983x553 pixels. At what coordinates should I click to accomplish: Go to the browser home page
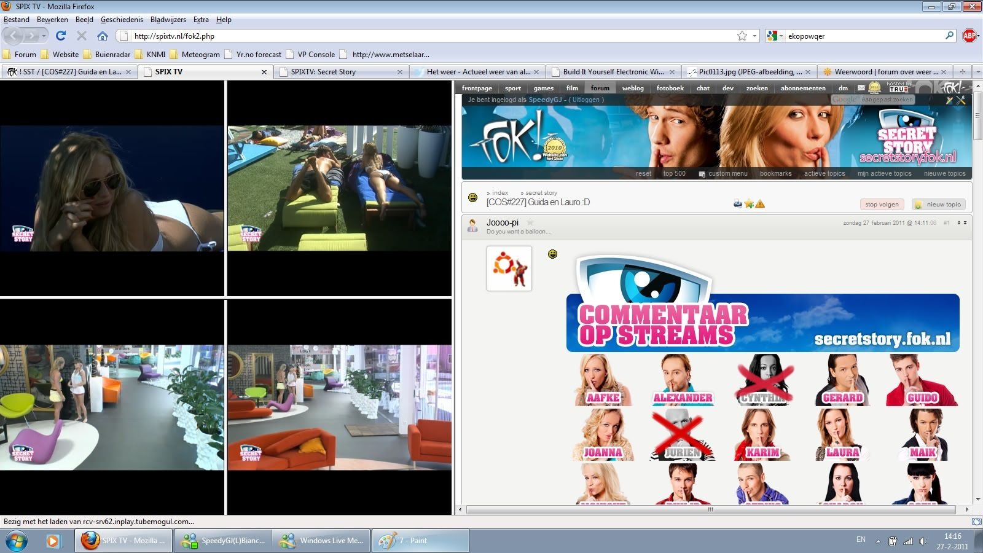pos(103,36)
